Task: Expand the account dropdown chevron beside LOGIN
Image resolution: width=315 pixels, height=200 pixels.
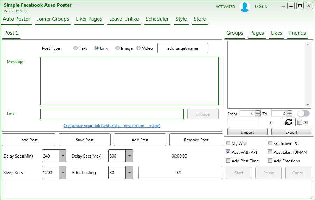Action: pos(283,7)
